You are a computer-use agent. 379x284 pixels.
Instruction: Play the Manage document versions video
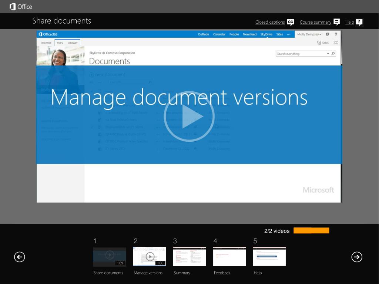pos(189,116)
